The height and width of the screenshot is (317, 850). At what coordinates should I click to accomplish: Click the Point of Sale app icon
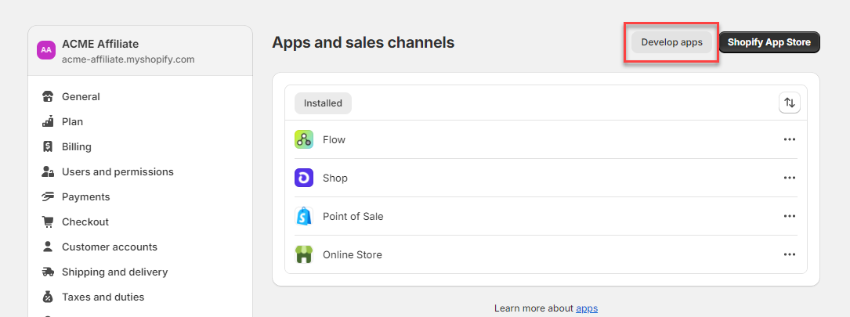[x=304, y=216]
